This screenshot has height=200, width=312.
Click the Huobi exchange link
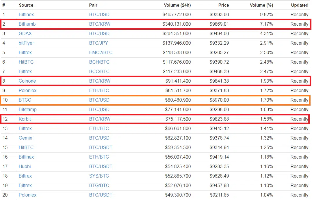[x=25, y=166]
